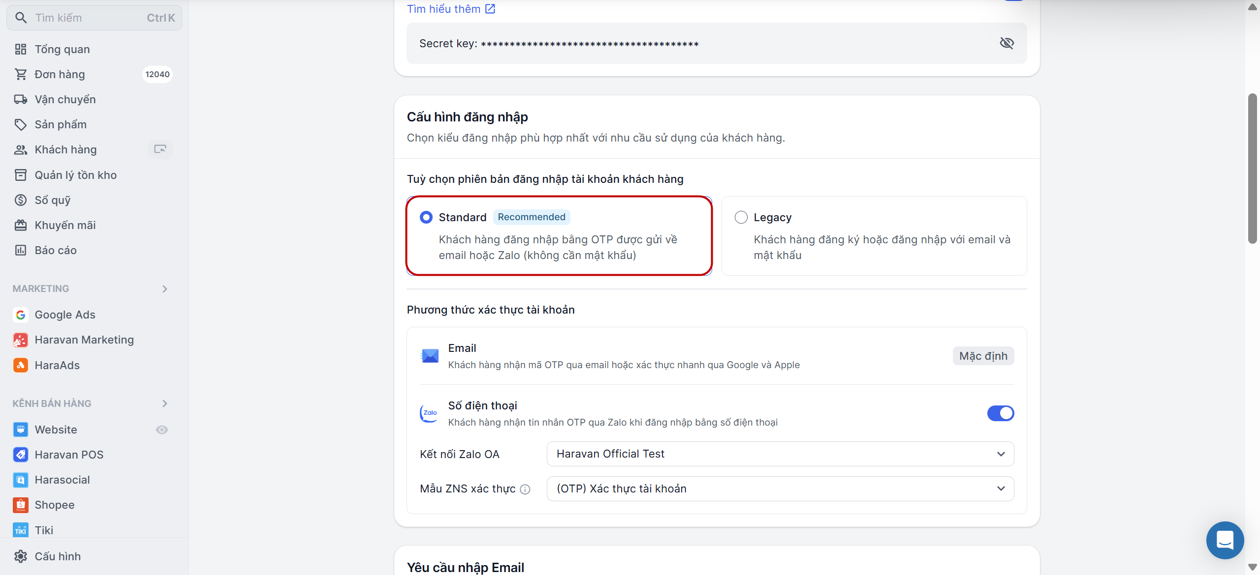The image size is (1260, 575).
Task: Open the Kết nối Zalo OA dropdown
Action: [780, 454]
